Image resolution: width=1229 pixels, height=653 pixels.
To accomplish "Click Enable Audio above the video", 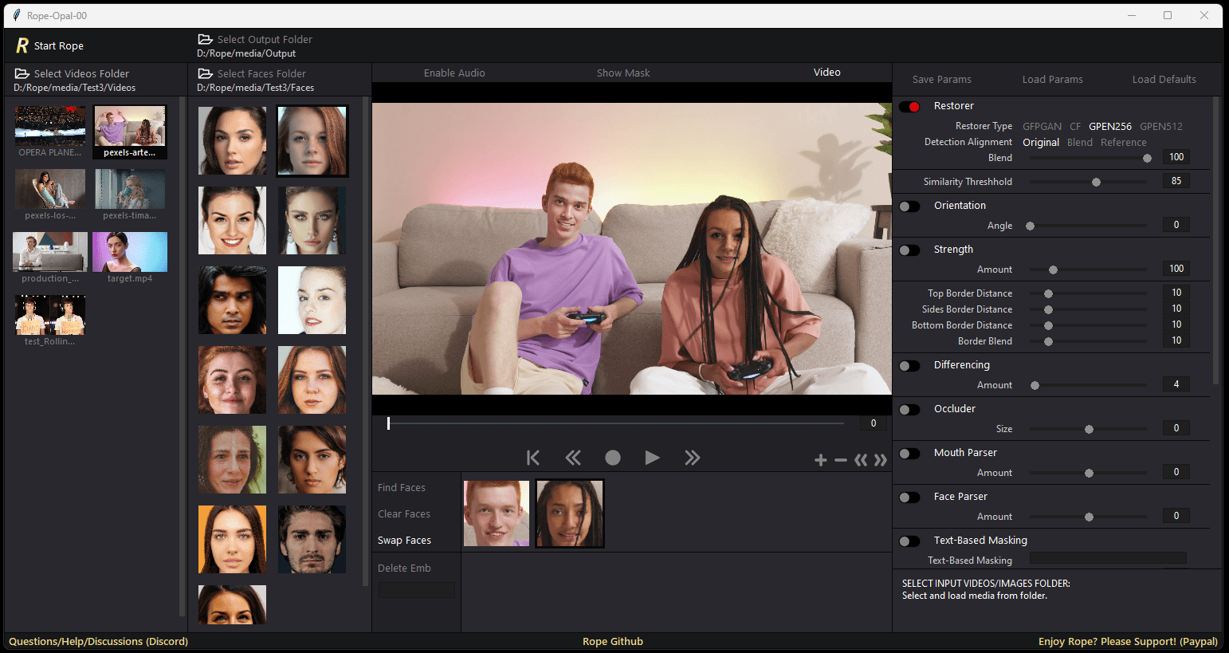I will (x=454, y=73).
